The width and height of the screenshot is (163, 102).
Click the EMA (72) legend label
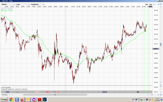7,9
